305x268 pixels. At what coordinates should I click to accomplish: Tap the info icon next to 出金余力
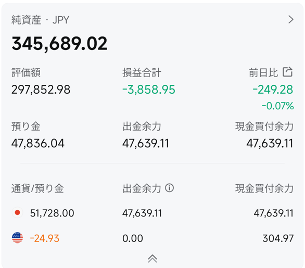[170, 188]
